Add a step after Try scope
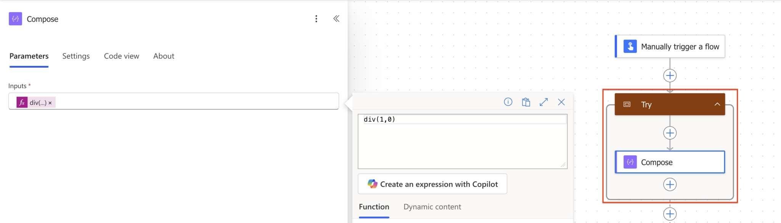The height and width of the screenshot is (223, 781). pyautogui.click(x=670, y=214)
